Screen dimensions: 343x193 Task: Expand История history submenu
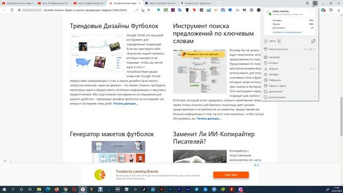290,63
